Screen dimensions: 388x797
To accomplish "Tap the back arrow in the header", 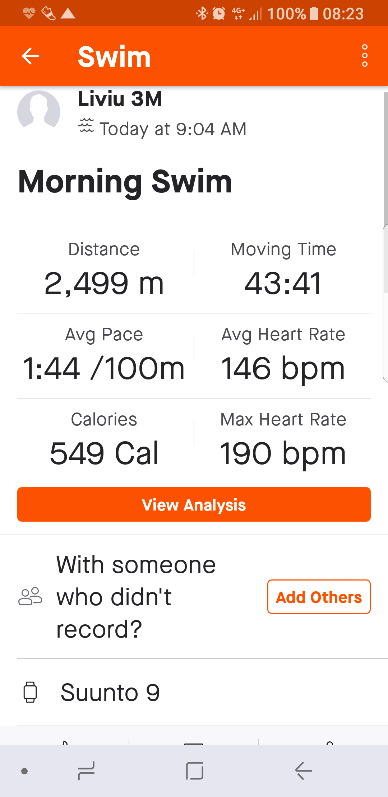I will point(30,56).
